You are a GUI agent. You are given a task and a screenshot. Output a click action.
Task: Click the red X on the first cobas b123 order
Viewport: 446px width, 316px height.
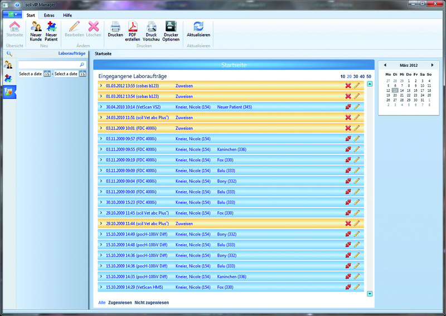point(348,86)
